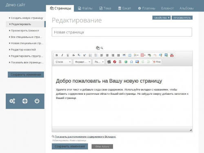This screenshot has width=204, height=153.
Task: Click the Новая страница title field
Action: click(x=122, y=32)
